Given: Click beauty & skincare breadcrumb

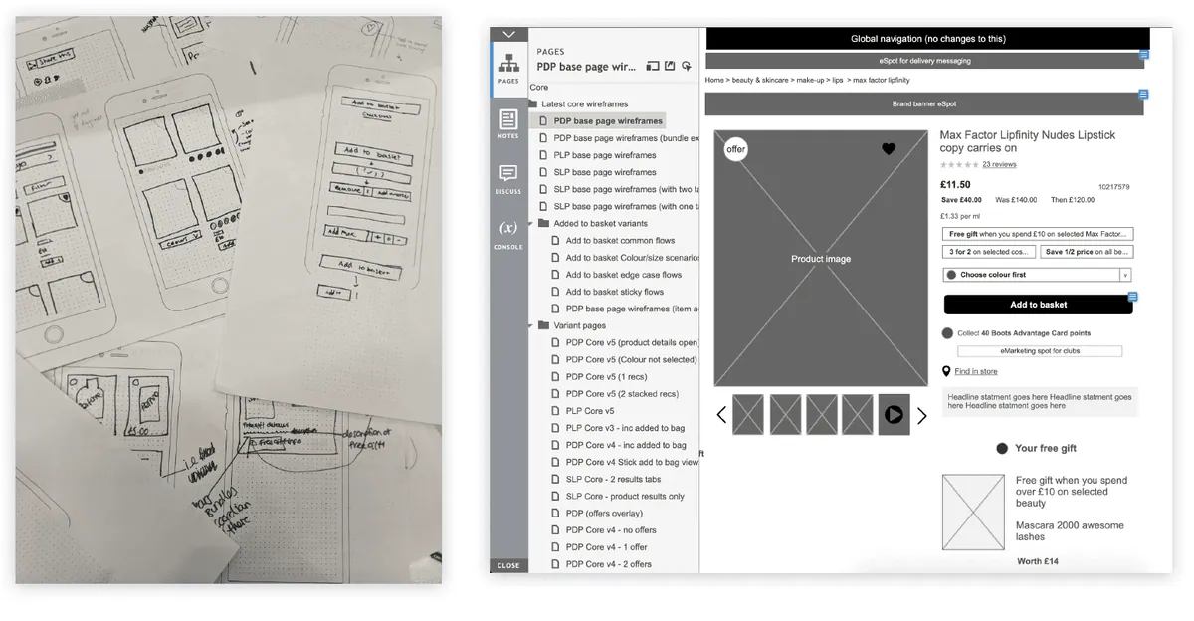Looking at the screenshot, I should pos(760,80).
